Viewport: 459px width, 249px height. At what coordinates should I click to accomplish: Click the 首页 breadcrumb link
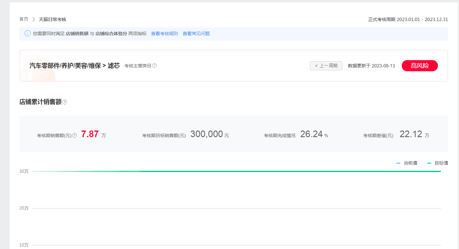24,19
